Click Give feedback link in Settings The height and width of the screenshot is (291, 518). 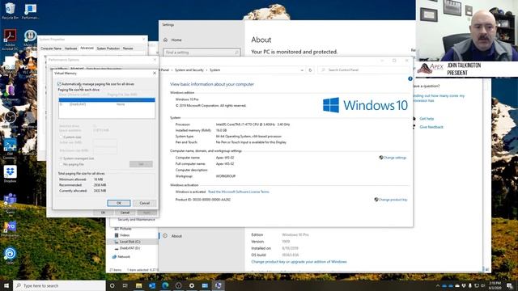pyautogui.click(x=431, y=127)
